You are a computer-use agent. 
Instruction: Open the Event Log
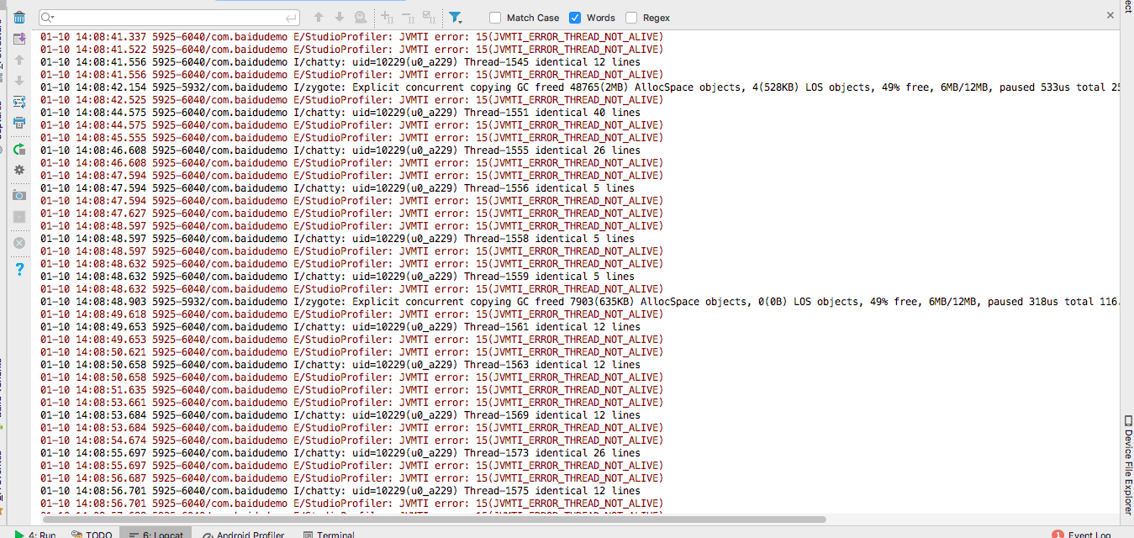pos(1087,533)
